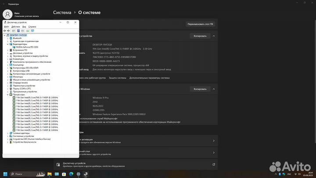
Task: Open the Вид menu in Device Manager
Action: point(24,27)
